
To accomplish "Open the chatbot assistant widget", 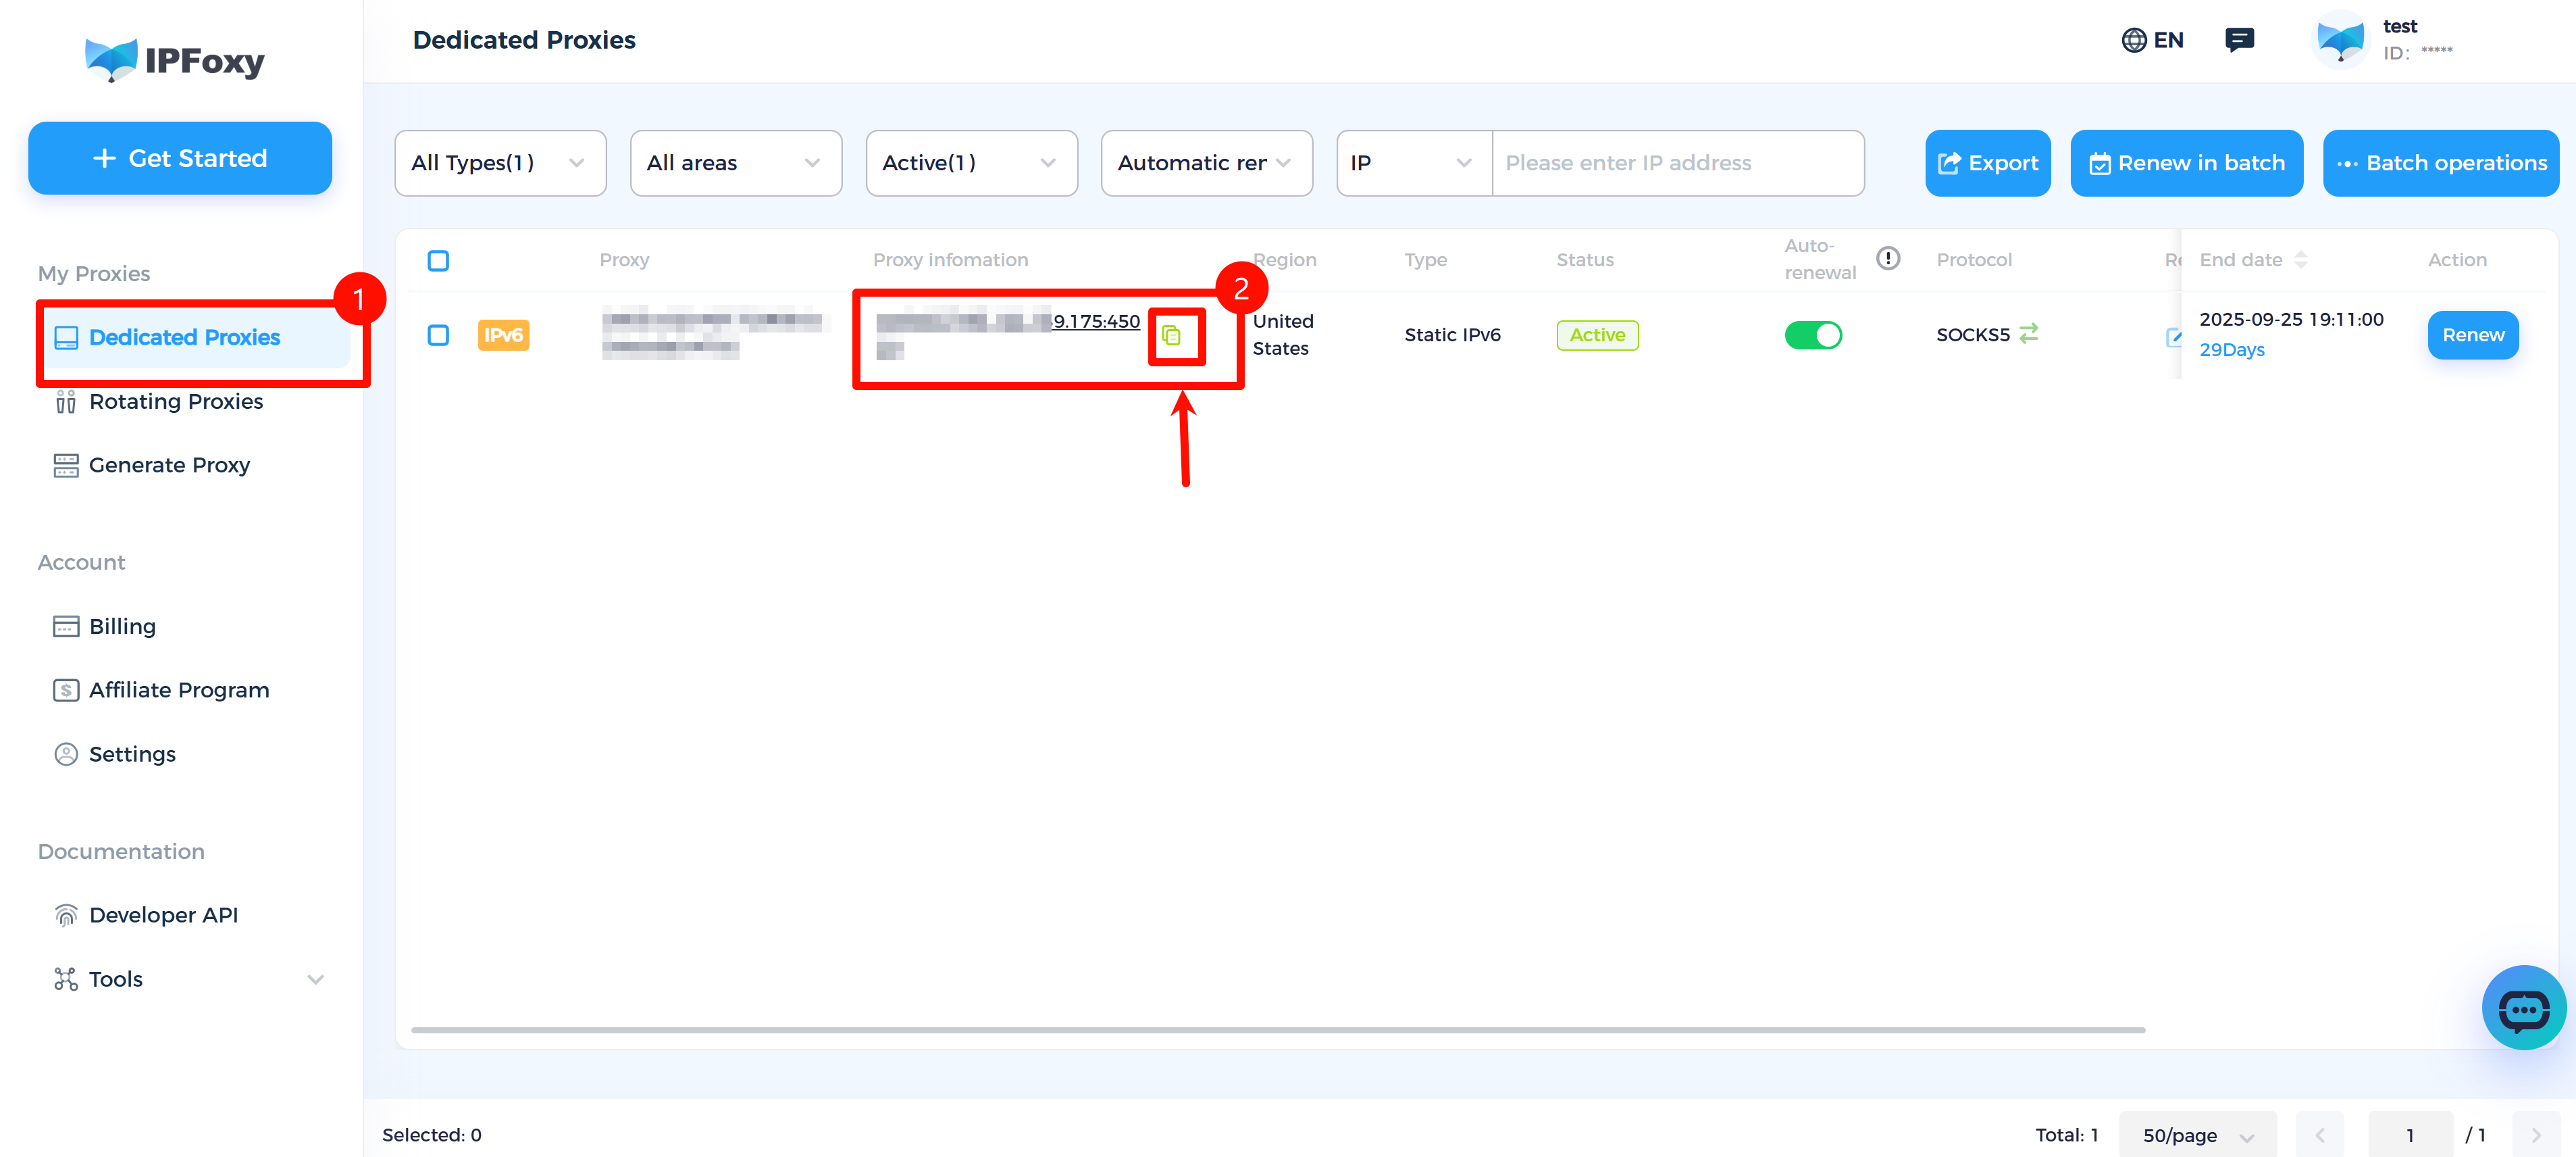I will coord(2524,1008).
